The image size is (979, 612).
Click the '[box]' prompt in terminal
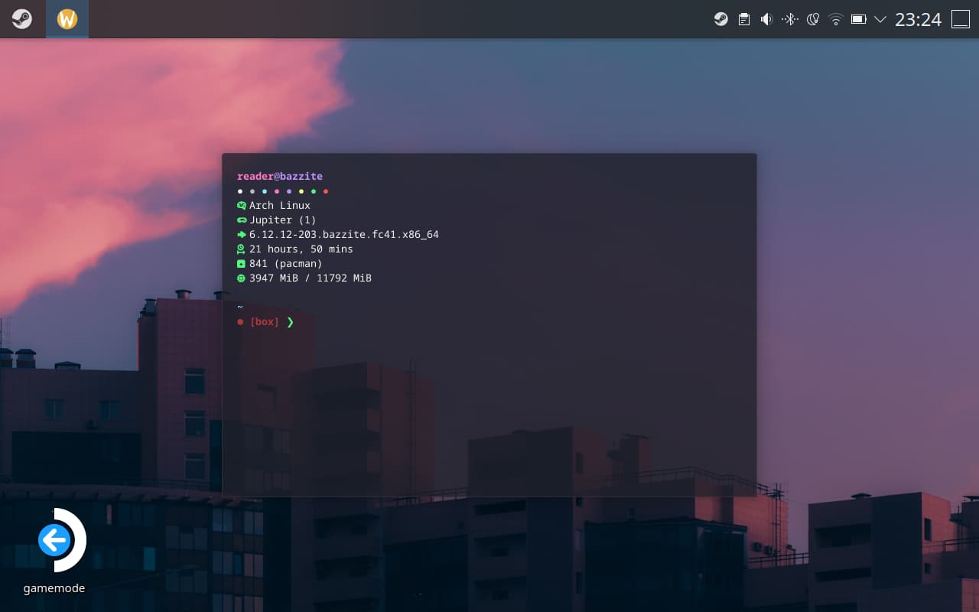(265, 322)
